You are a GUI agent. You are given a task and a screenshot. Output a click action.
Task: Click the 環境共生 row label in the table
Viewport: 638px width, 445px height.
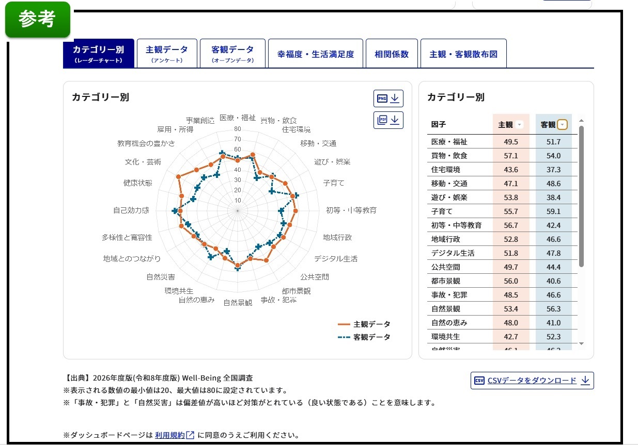click(446, 337)
